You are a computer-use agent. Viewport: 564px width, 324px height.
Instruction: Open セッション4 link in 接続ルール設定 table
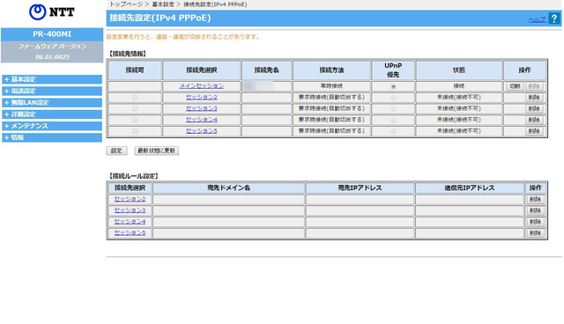click(x=130, y=221)
